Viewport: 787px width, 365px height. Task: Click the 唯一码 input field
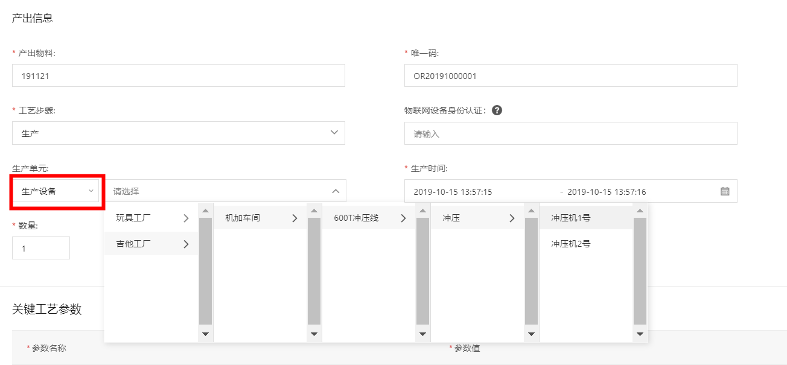(571, 75)
